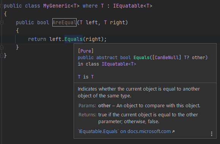The image size is (220, 144).
Task: Collapse the MyGeneric class fold marker
Action: click(x=2, y=6)
